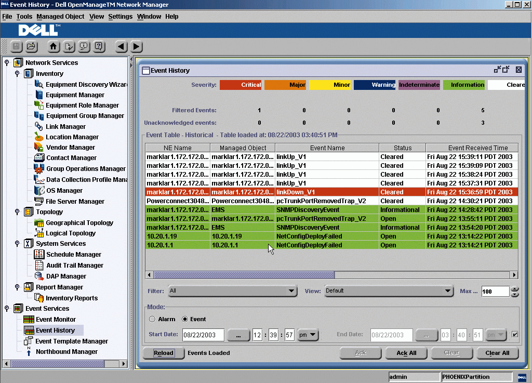
Task: Sort by Status column header
Action: [x=403, y=148]
